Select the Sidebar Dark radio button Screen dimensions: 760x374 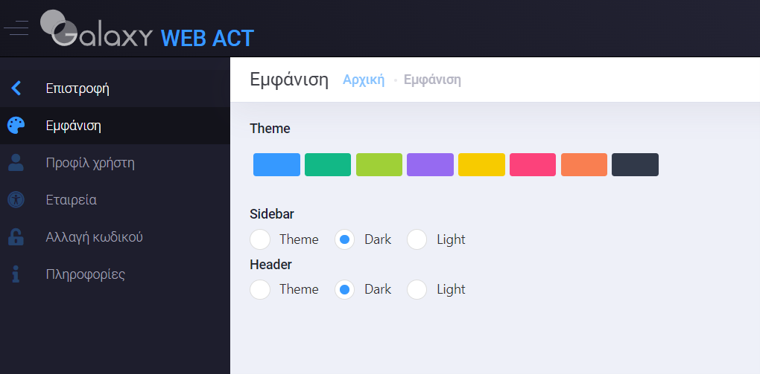coord(345,239)
